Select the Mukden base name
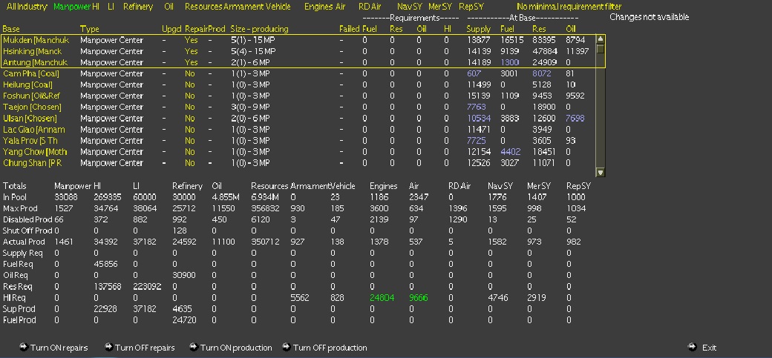Viewport: 772px width, 358px height. [x=36, y=40]
